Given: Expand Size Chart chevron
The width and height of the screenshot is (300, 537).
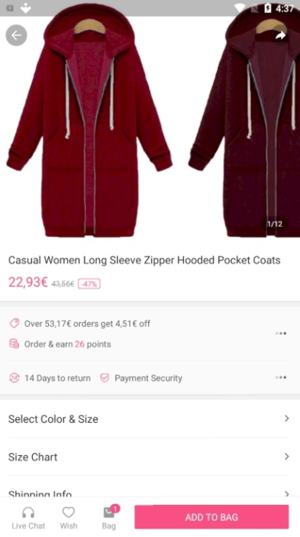Looking at the screenshot, I should point(287,456).
